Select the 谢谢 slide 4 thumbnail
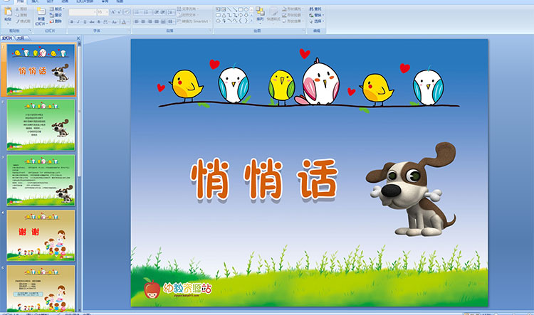The height and width of the screenshot is (315, 534). click(x=41, y=235)
